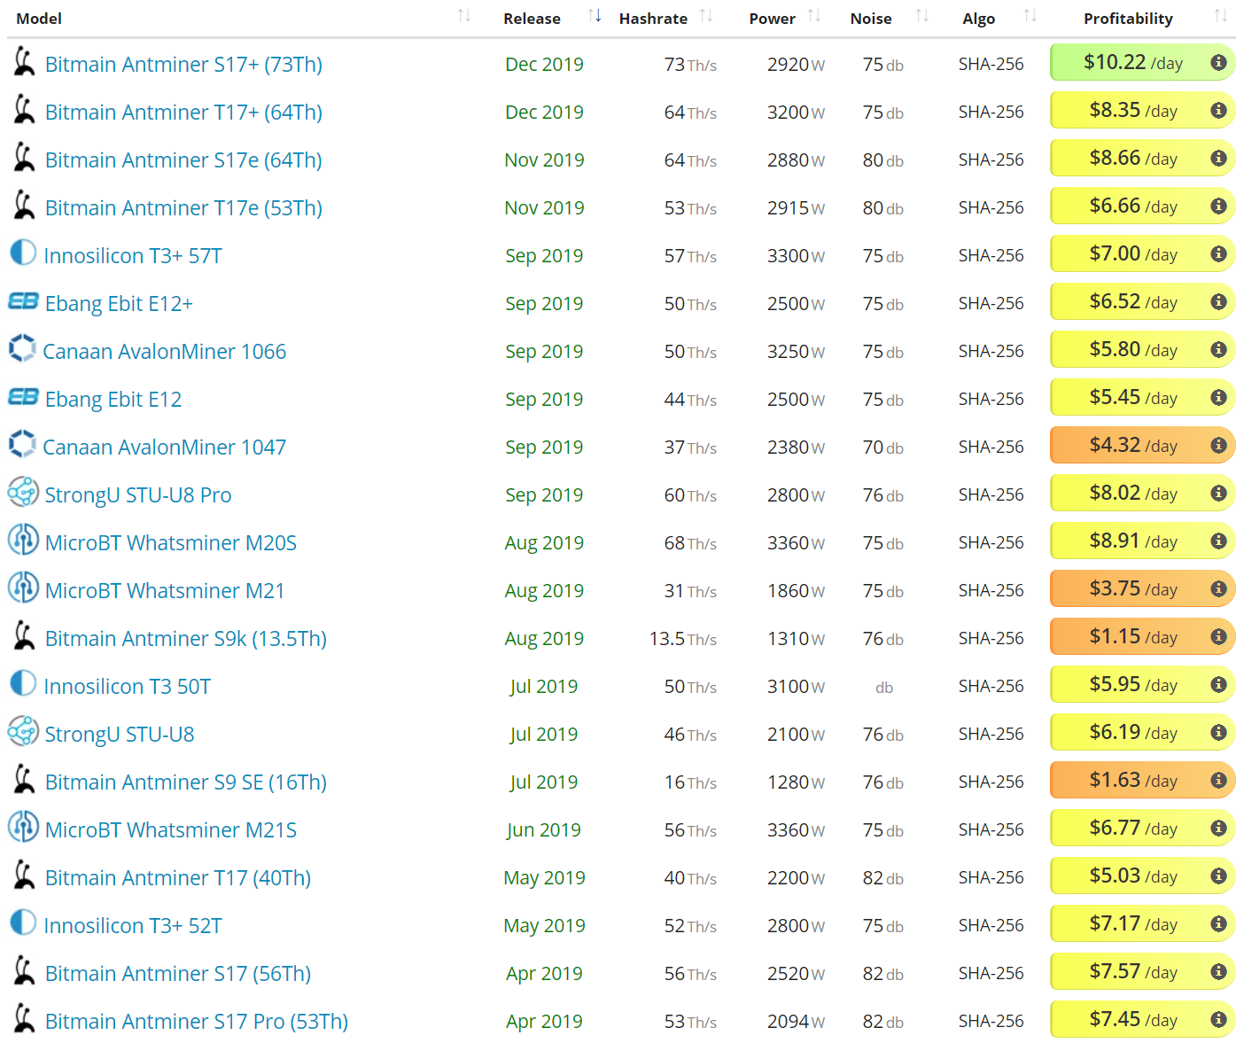Viewport: 1236px width, 1043px height.
Task: Click the Ebang logo beside Ebit E12+
Action: pos(23,301)
